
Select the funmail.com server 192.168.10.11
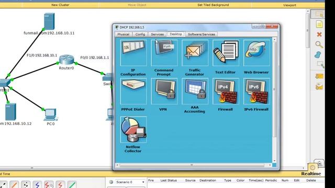pyautogui.click(x=49, y=21)
